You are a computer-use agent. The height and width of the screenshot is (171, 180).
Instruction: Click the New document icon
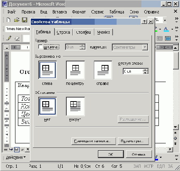click(x=9, y=20)
